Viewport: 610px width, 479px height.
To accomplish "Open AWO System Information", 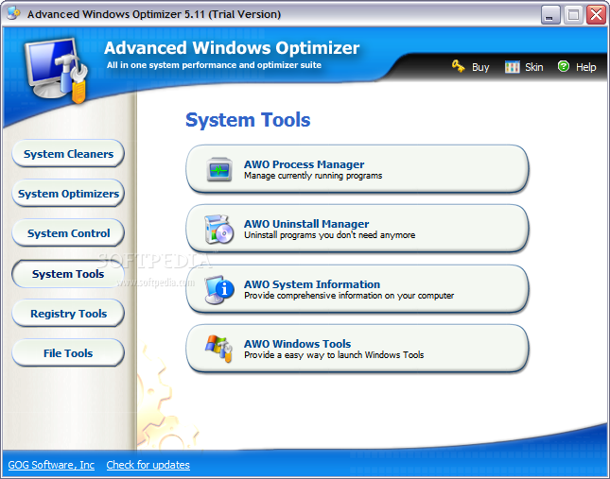I will (x=357, y=289).
